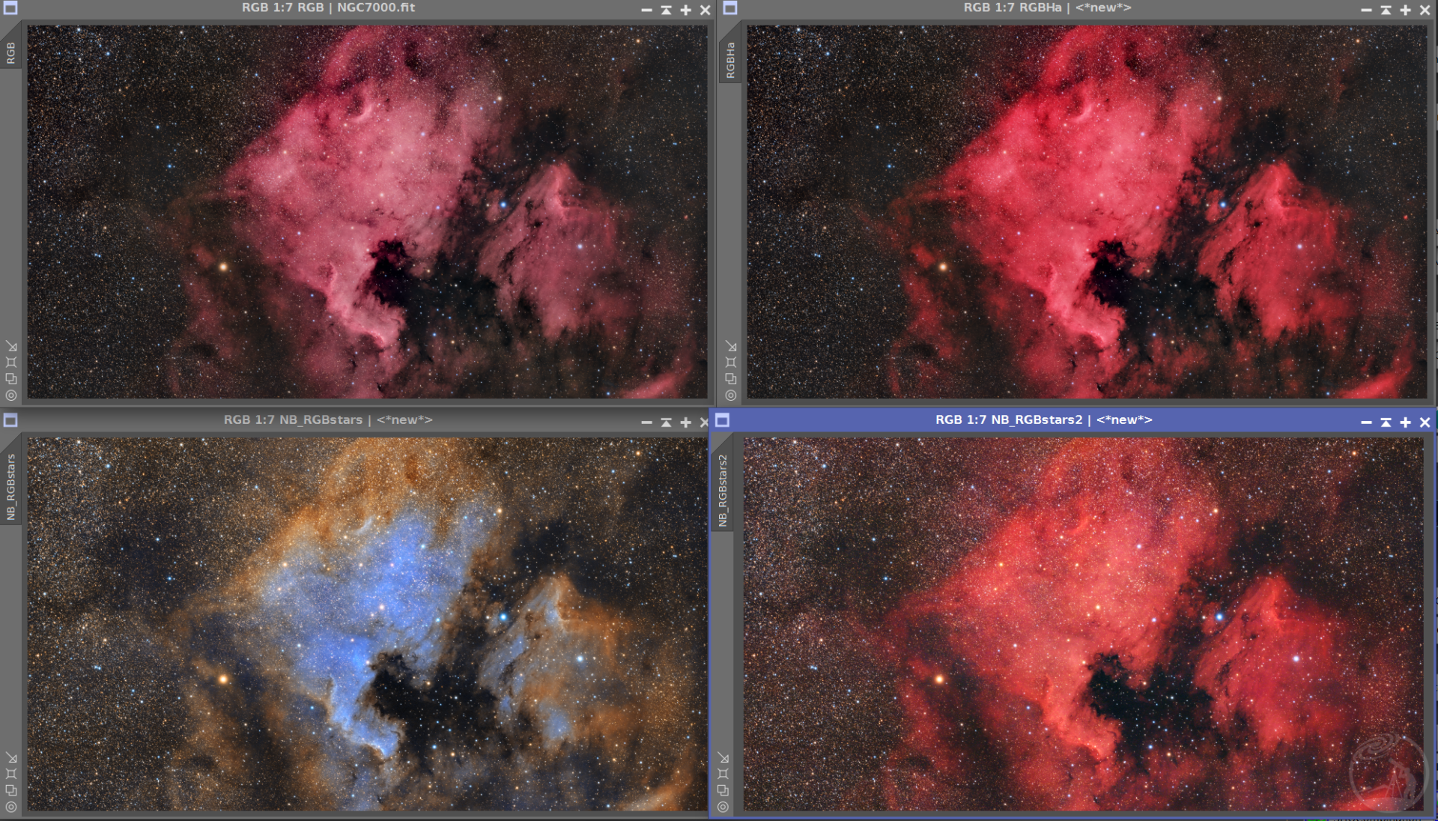
Task: Click concentric circles icon in NGC7000.fit window
Action: (11, 396)
